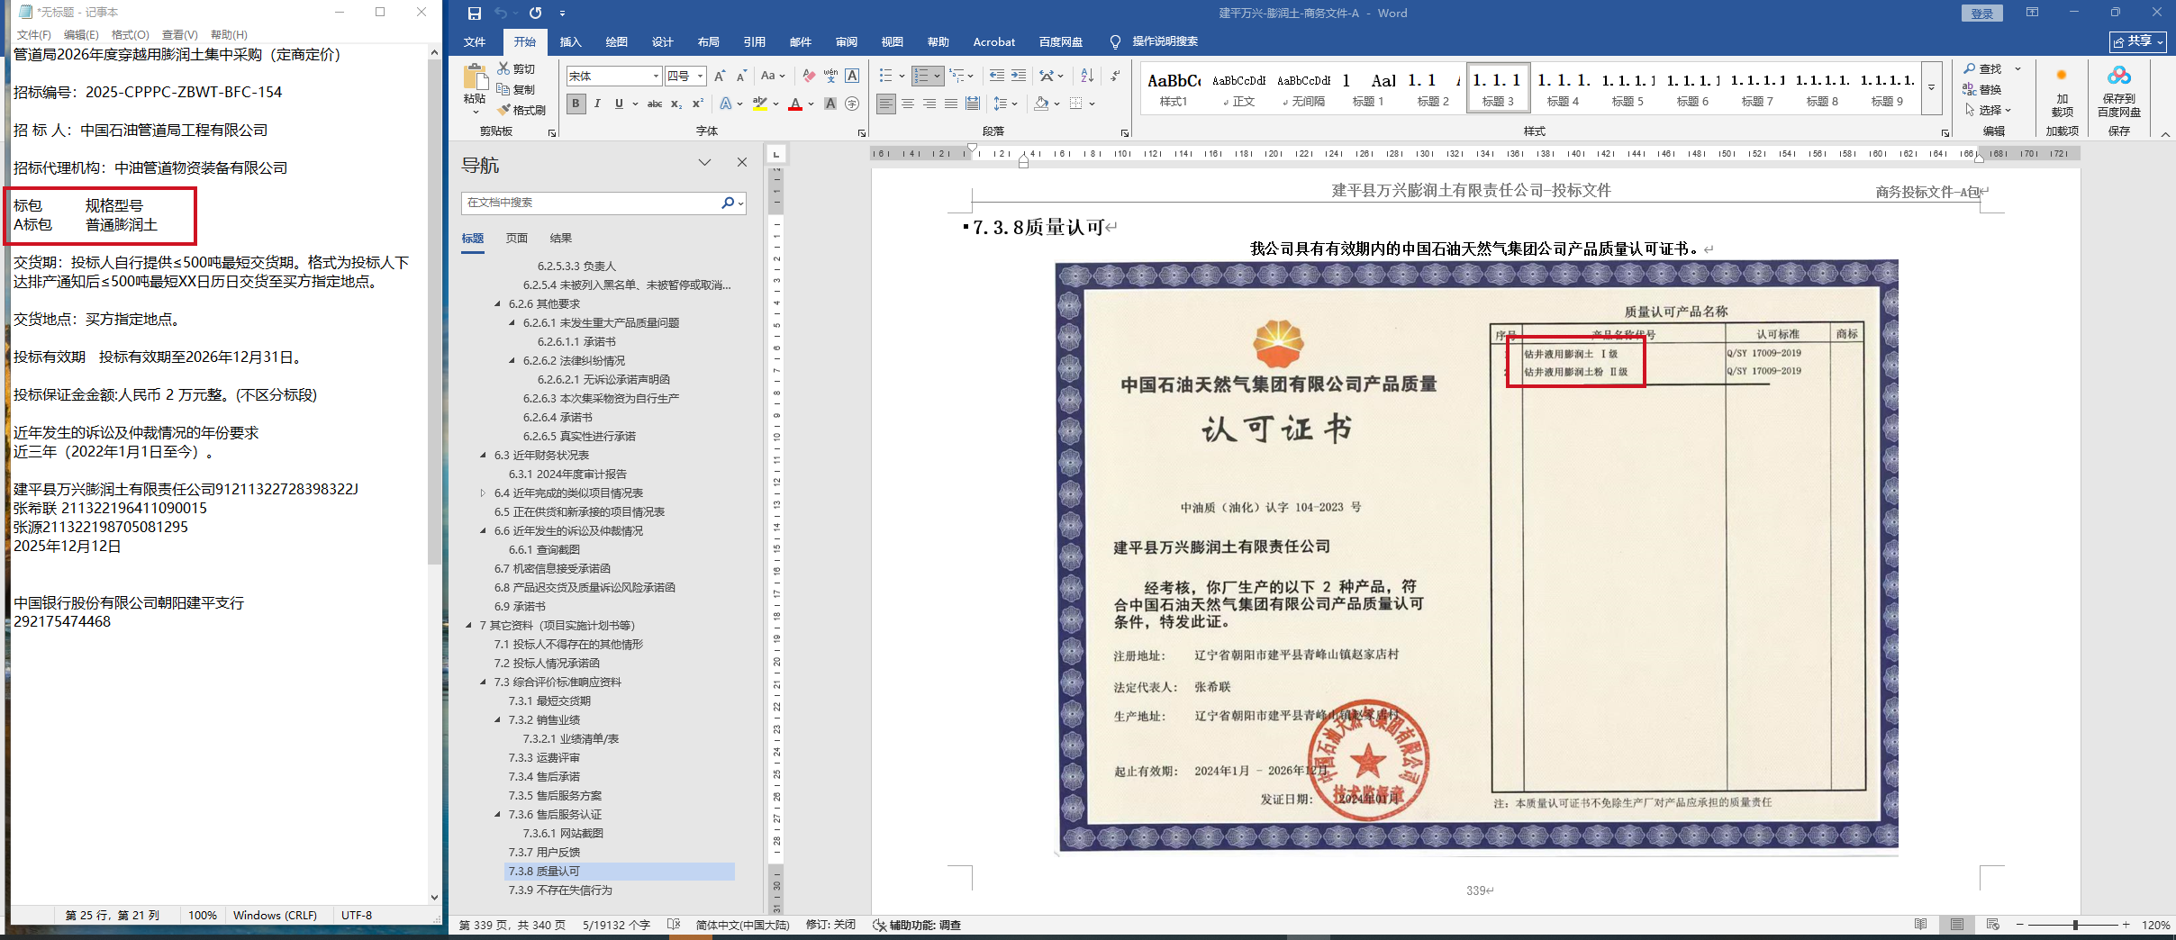Adjust the zoom slider in Word status bar
This screenshot has height=940, width=2176.
coord(2074,925)
